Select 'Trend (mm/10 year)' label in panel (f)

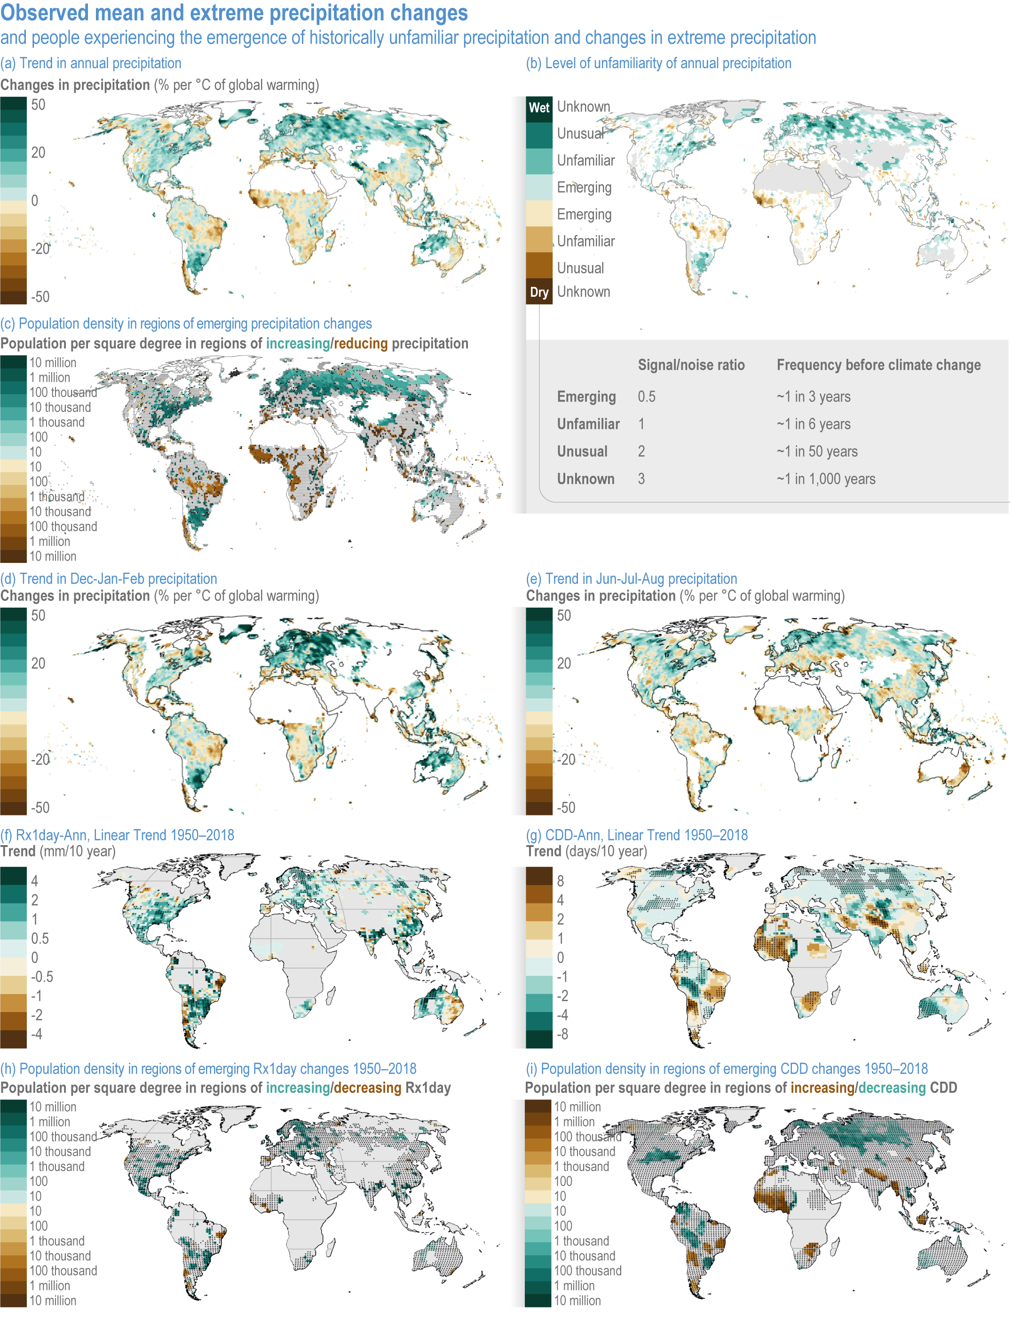coord(57,851)
